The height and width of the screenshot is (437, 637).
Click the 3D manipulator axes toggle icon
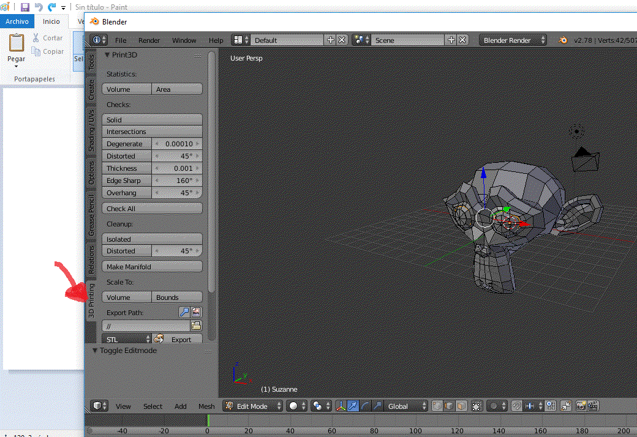[341, 406]
